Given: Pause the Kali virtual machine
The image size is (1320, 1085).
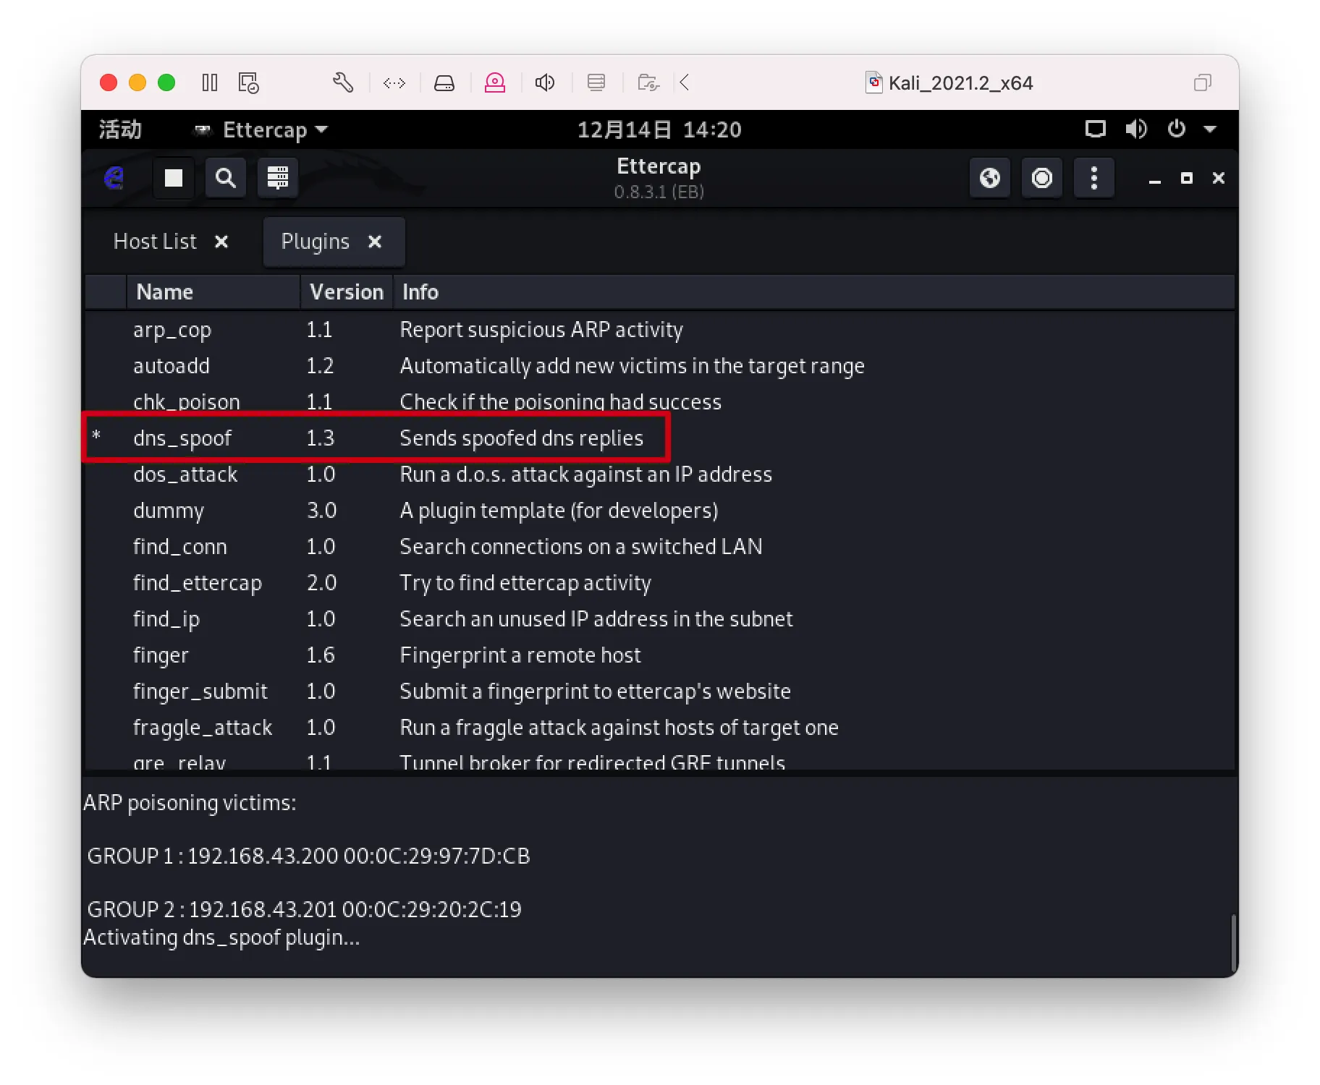Looking at the screenshot, I should (x=210, y=83).
